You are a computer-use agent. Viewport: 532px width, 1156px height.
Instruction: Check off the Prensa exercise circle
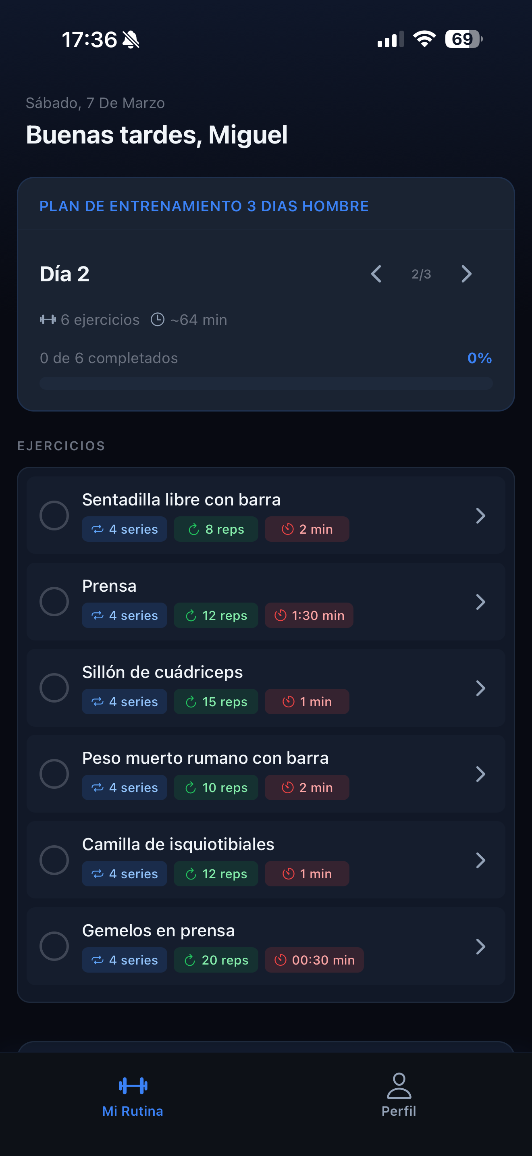pyautogui.click(x=54, y=601)
